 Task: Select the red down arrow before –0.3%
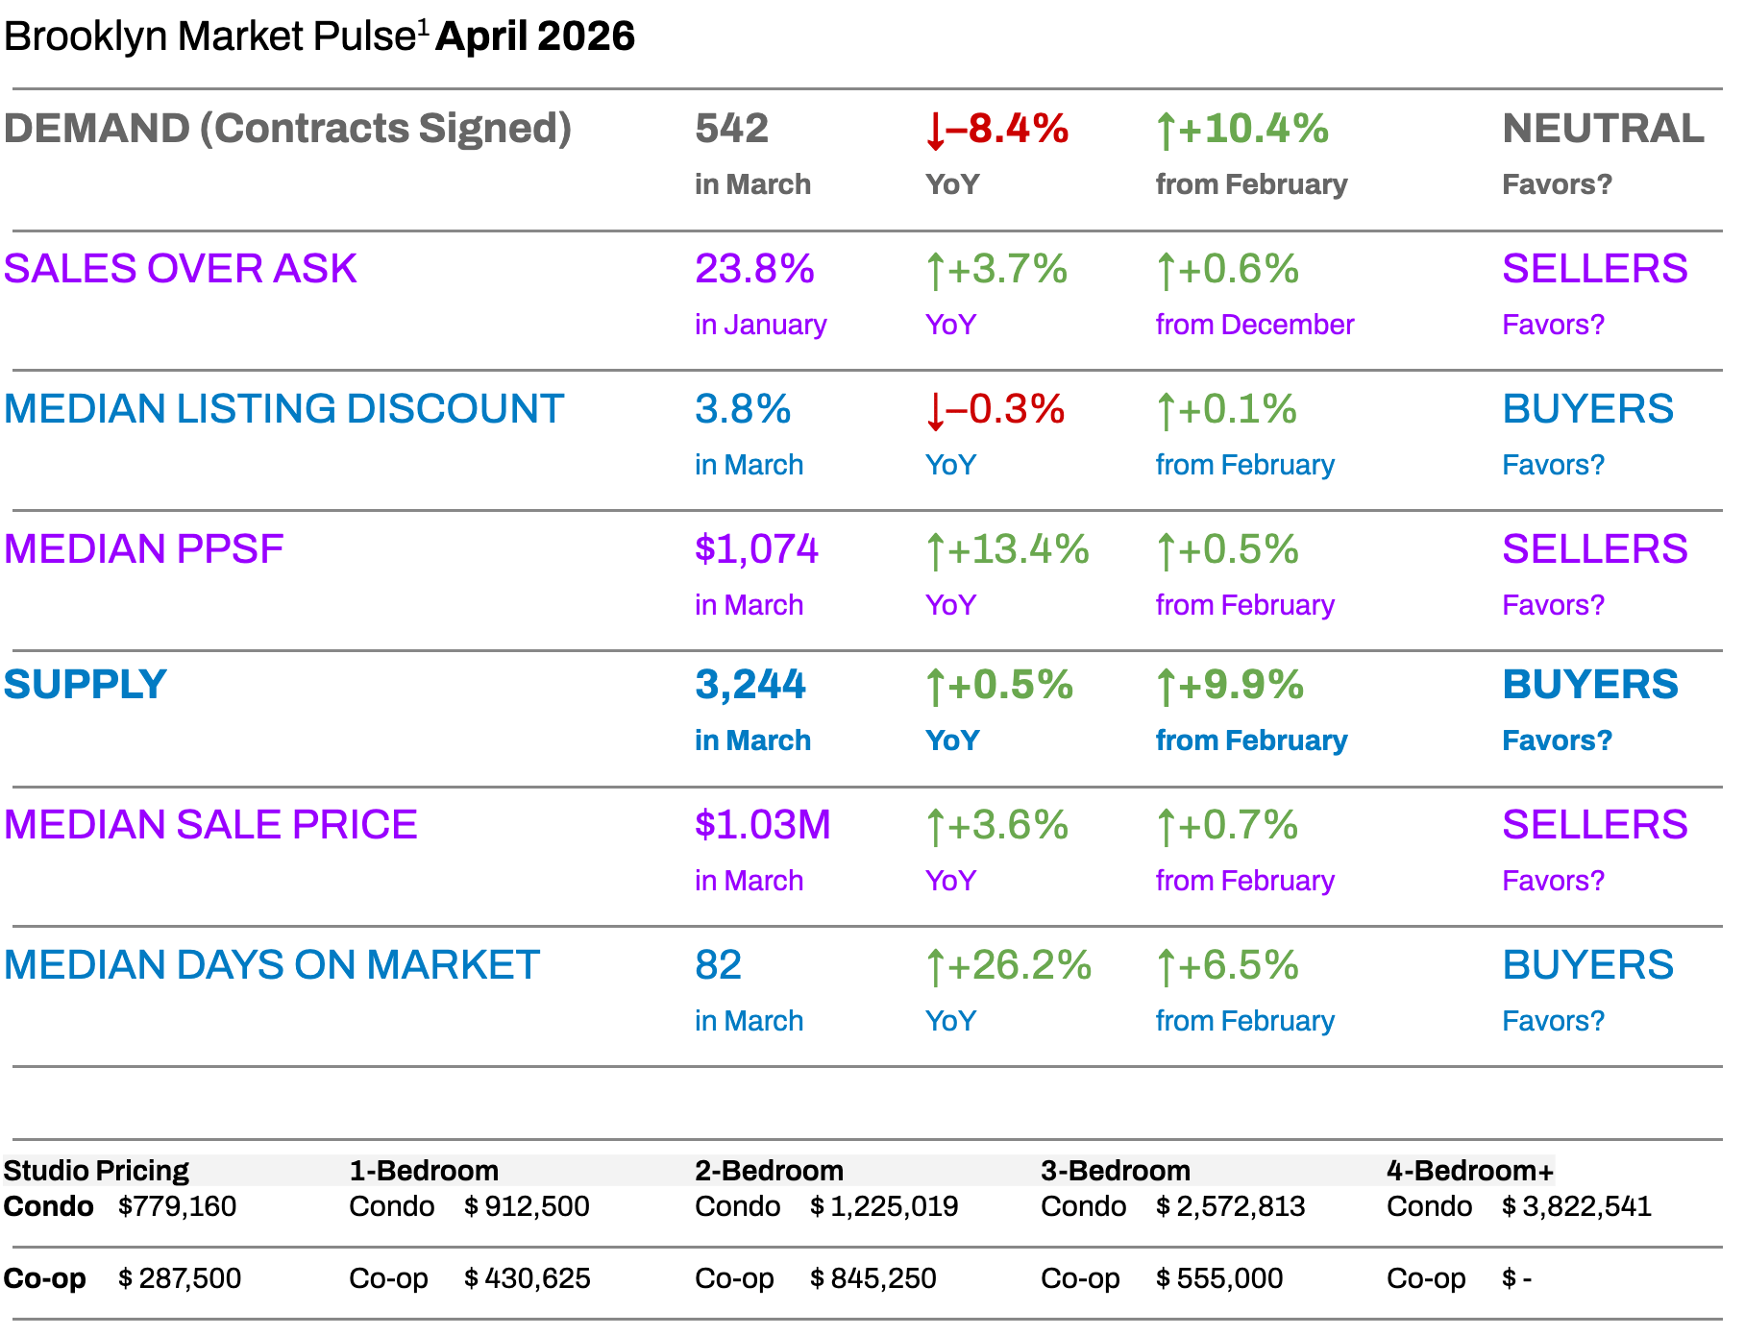pos(935,412)
